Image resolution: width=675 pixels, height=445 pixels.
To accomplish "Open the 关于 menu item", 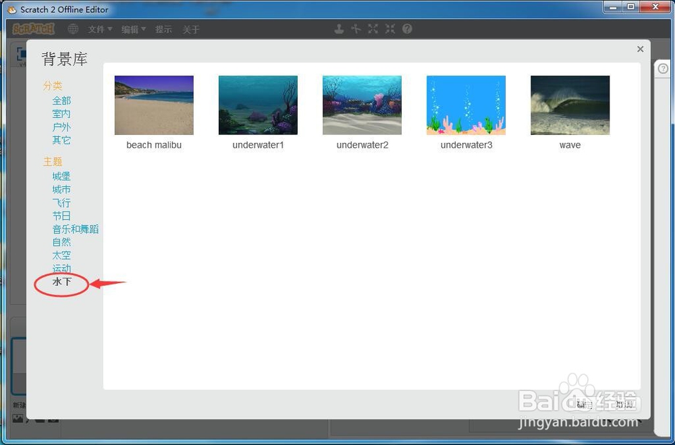I will tap(191, 29).
